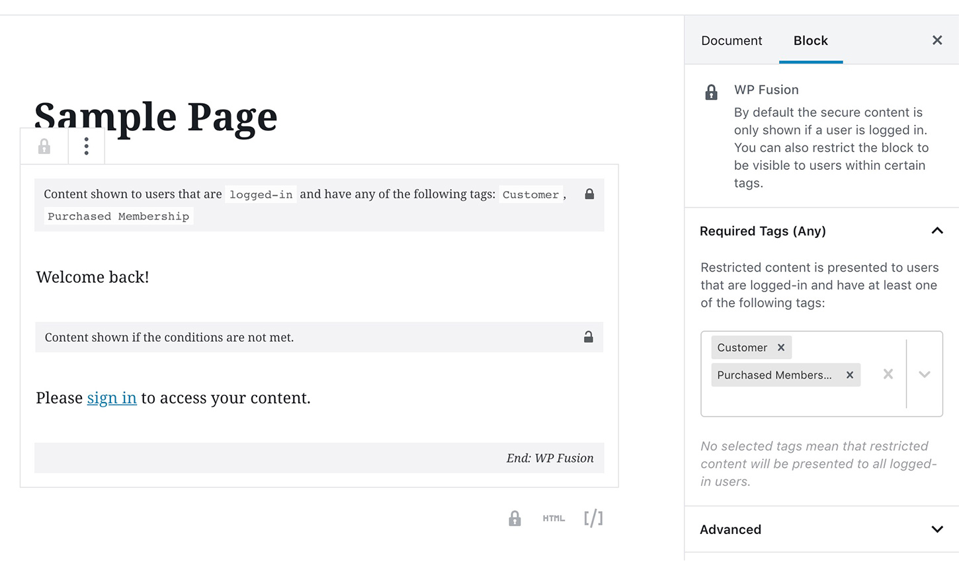
Task: Collapse the Required Tags (Any) panel
Action: click(x=937, y=231)
